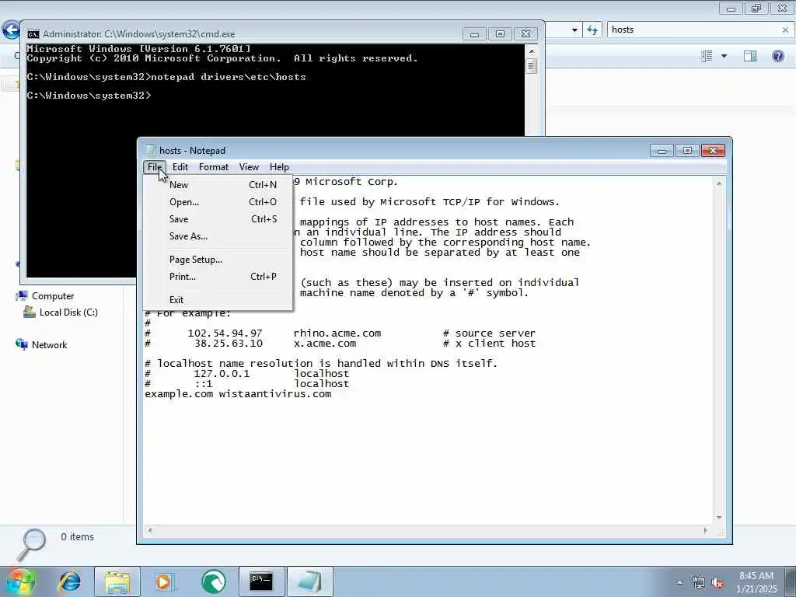Choose Print... from the File menu
This screenshot has width=796, height=597.
218,277
